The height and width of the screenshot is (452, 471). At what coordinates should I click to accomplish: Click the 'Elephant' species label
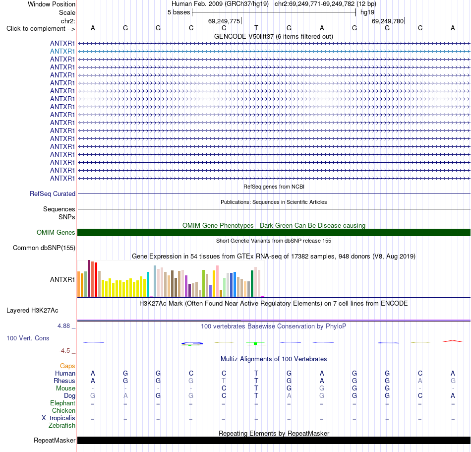point(62,403)
